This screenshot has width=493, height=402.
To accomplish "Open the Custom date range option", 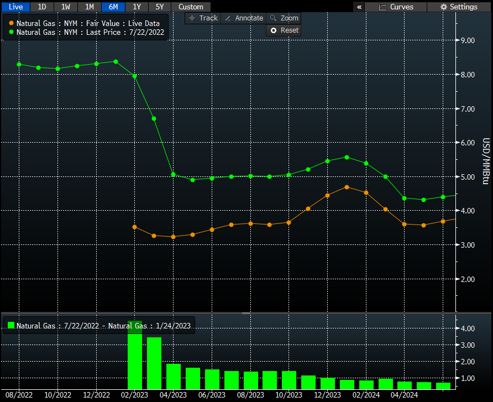I will (191, 7).
